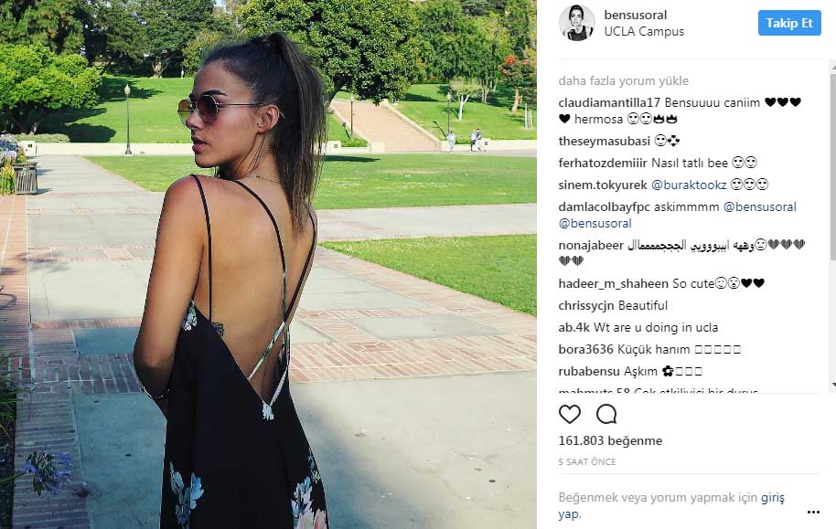Open the comment speech bubble icon
The width and height of the screenshot is (836, 529).
point(606,414)
